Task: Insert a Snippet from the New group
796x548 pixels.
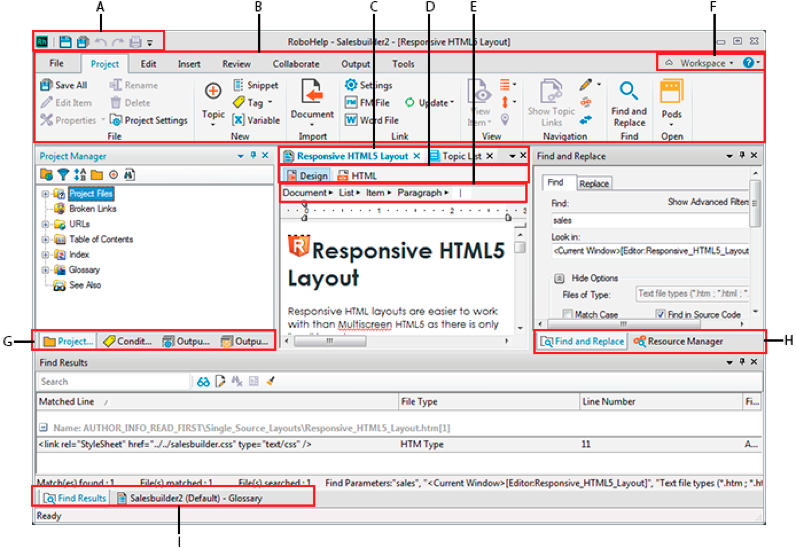Action: [x=256, y=85]
